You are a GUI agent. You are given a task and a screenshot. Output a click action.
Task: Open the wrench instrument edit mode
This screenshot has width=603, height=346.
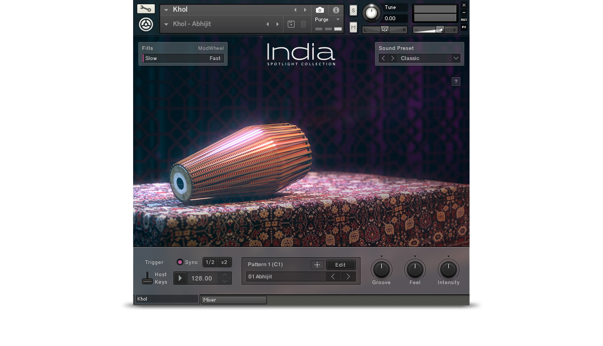coord(146,9)
